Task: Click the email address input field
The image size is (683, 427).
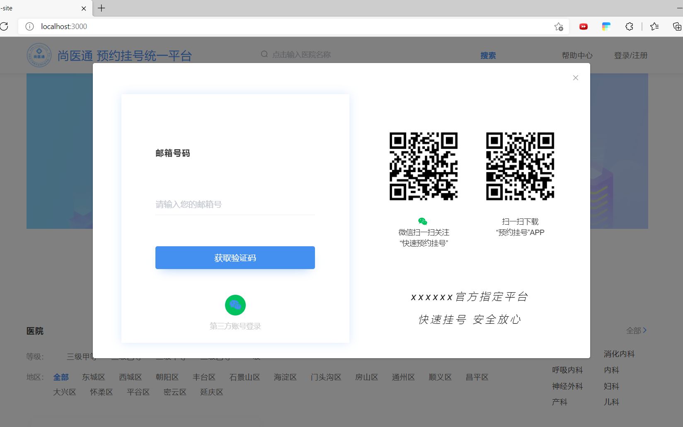Action: tap(235, 204)
